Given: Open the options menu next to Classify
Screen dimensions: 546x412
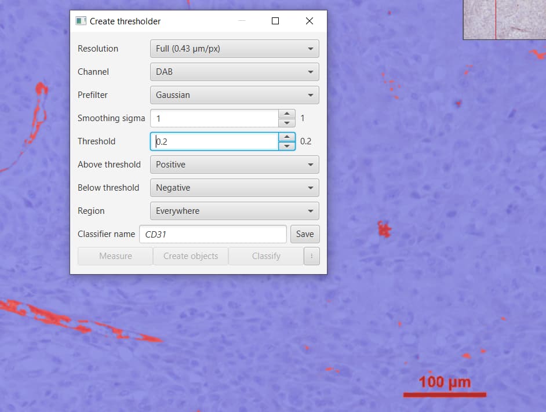Looking at the screenshot, I should tap(311, 256).
